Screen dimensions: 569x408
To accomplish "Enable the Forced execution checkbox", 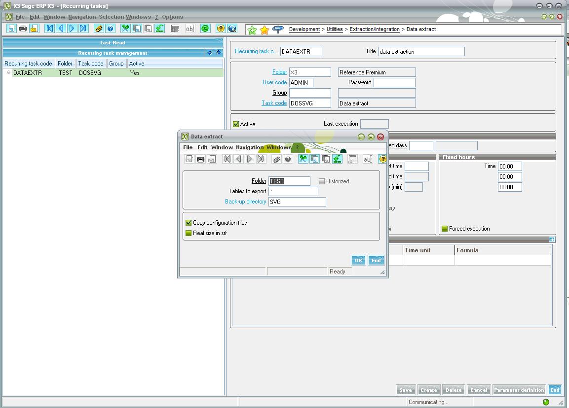I will click(445, 229).
